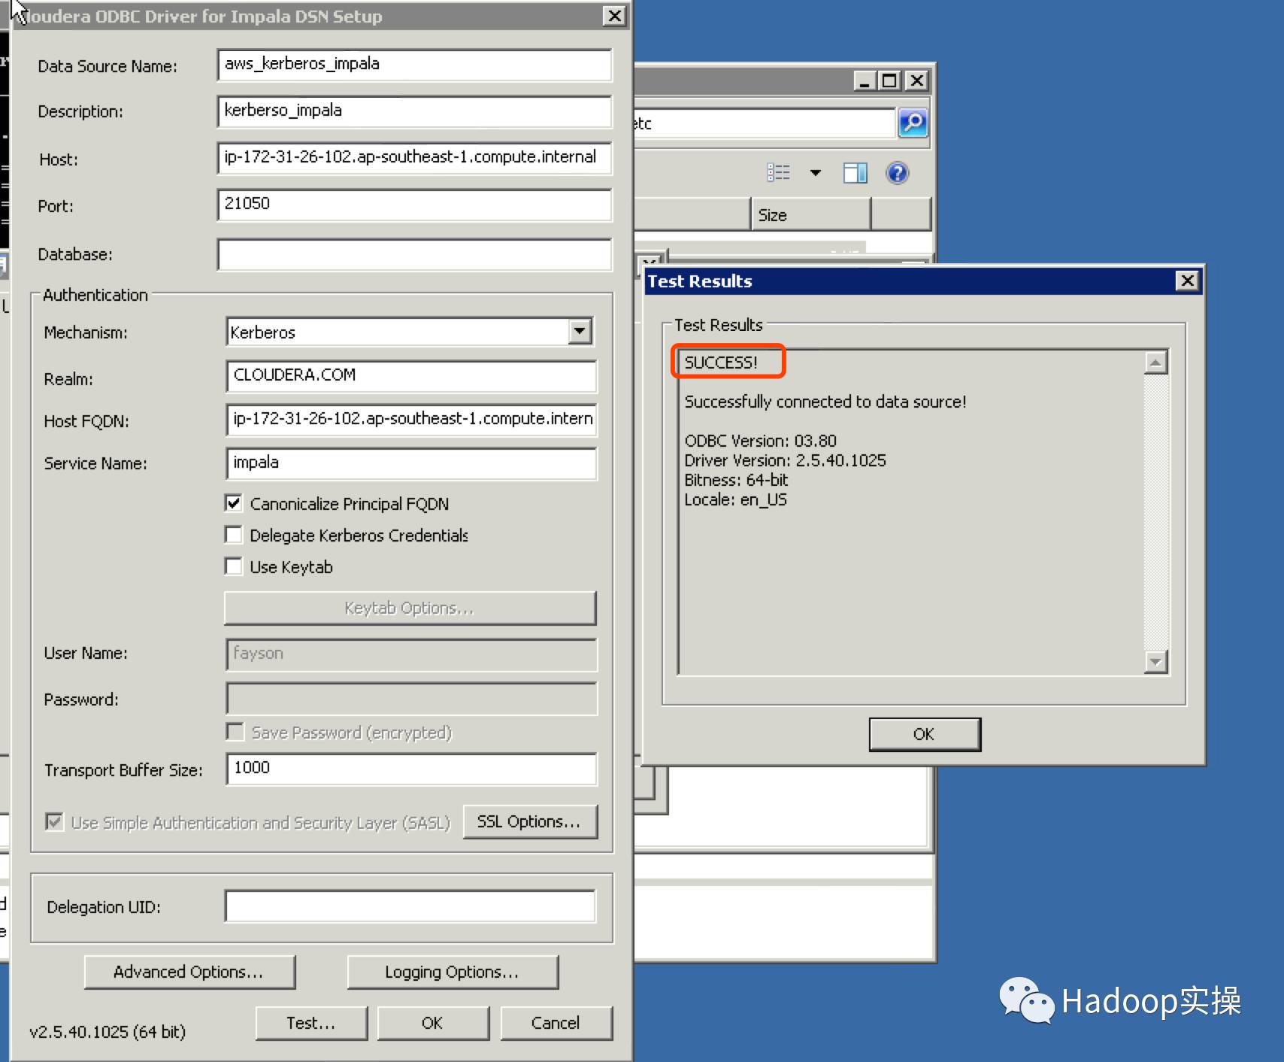Toggle the preview pane icon
1284x1062 pixels.
click(855, 173)
